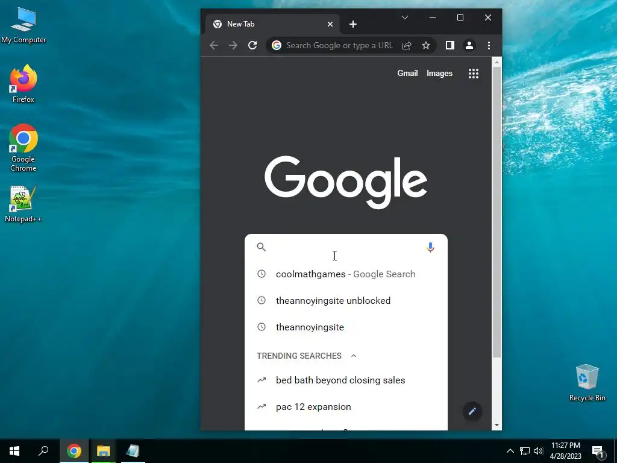
Task: Open the Chrome three-dot menu
Action: 489,45
